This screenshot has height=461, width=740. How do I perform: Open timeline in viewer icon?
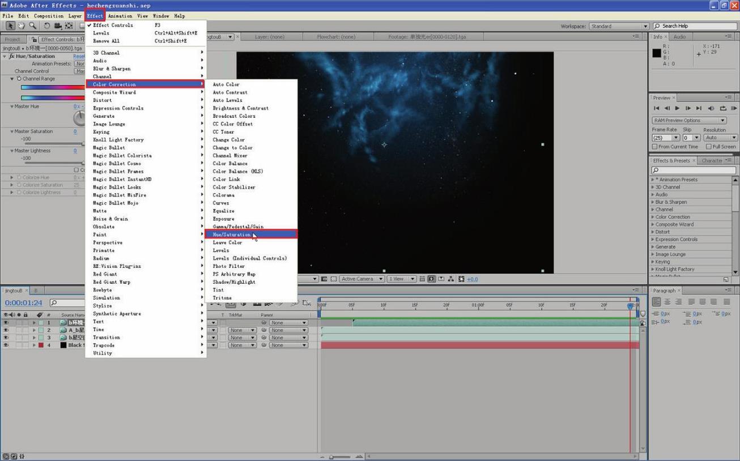pos(441,279)
